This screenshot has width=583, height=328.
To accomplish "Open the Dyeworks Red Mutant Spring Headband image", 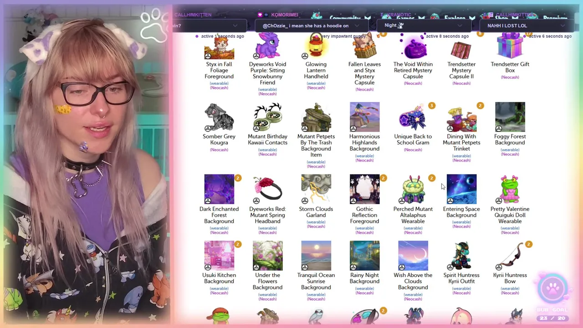I will 267,189.
